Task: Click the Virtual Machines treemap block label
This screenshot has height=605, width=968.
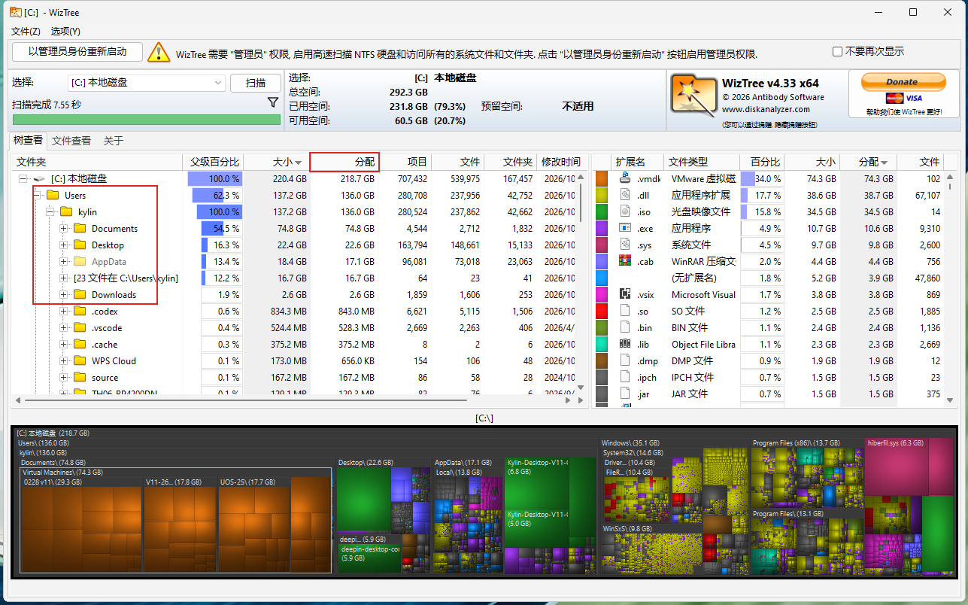Action: click(x=62, y=472)
